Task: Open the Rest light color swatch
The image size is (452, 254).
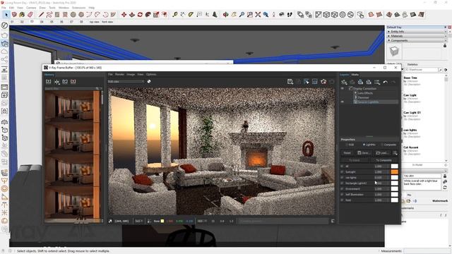Action: click(x=394, y=200)
